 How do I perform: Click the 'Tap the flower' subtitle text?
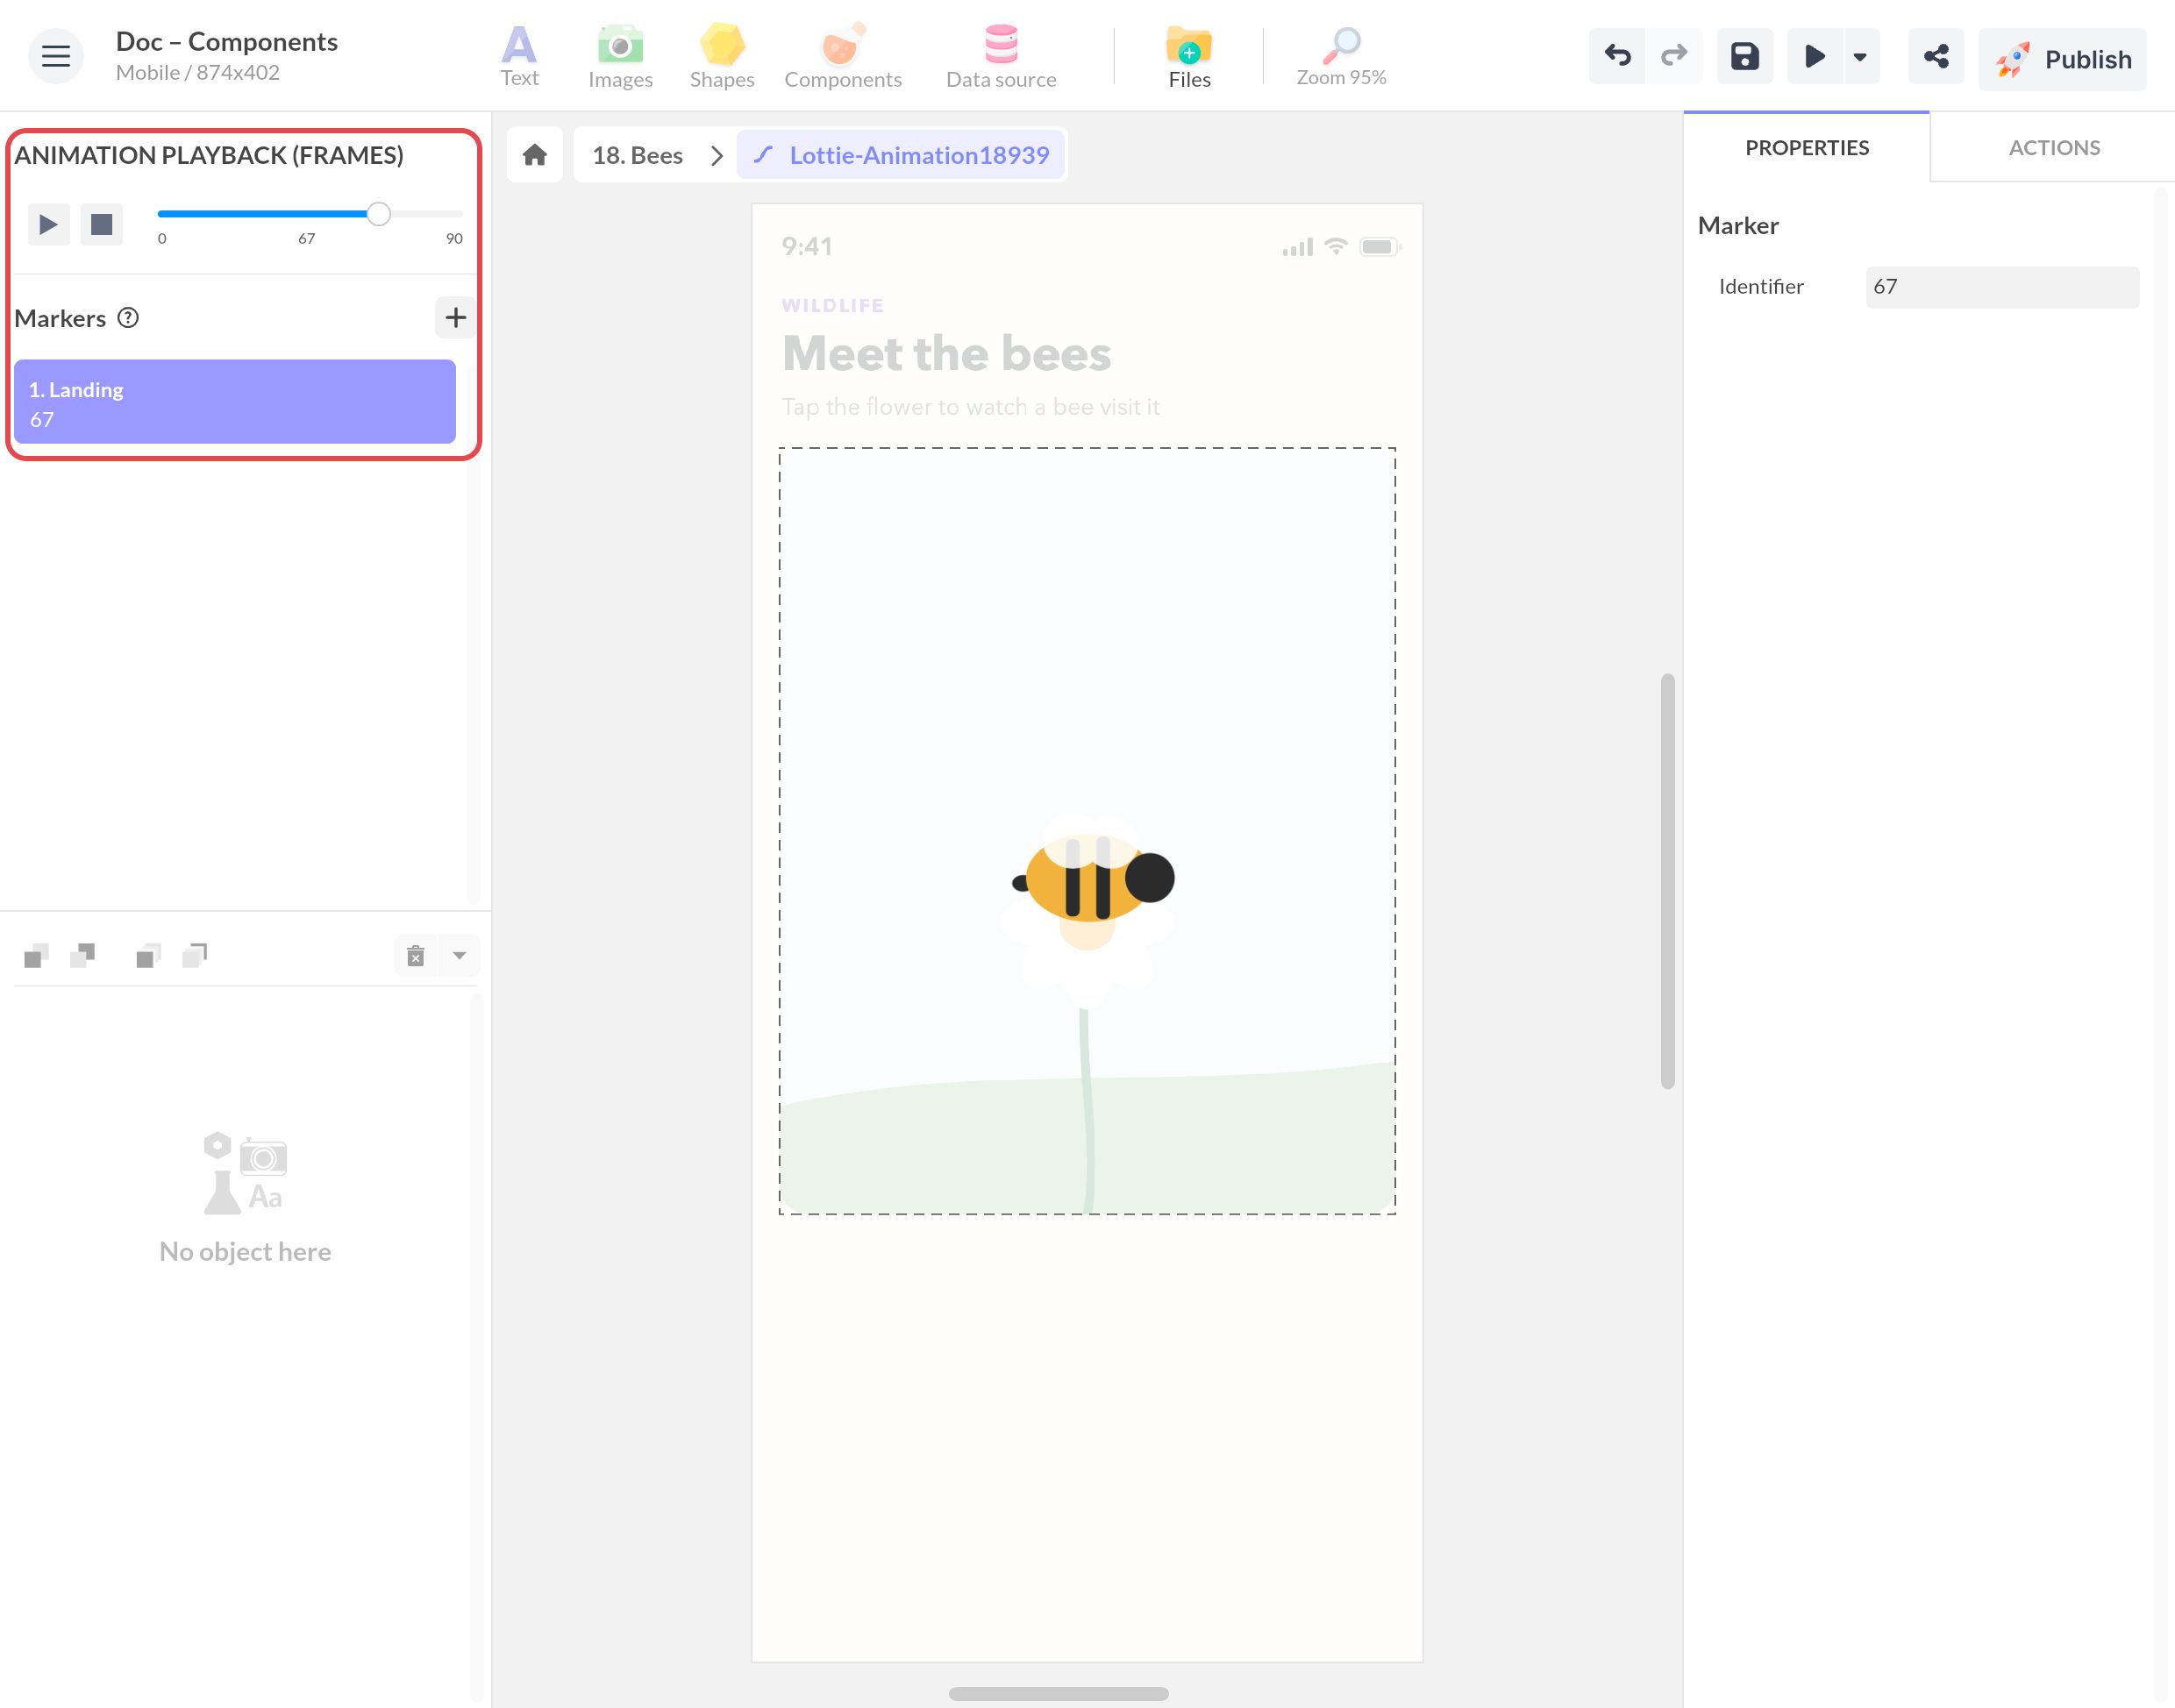[970, 407]
